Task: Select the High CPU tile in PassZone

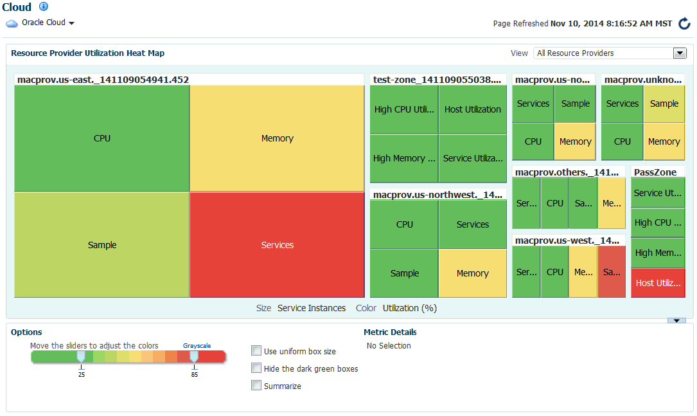Action: click(657, 222)
